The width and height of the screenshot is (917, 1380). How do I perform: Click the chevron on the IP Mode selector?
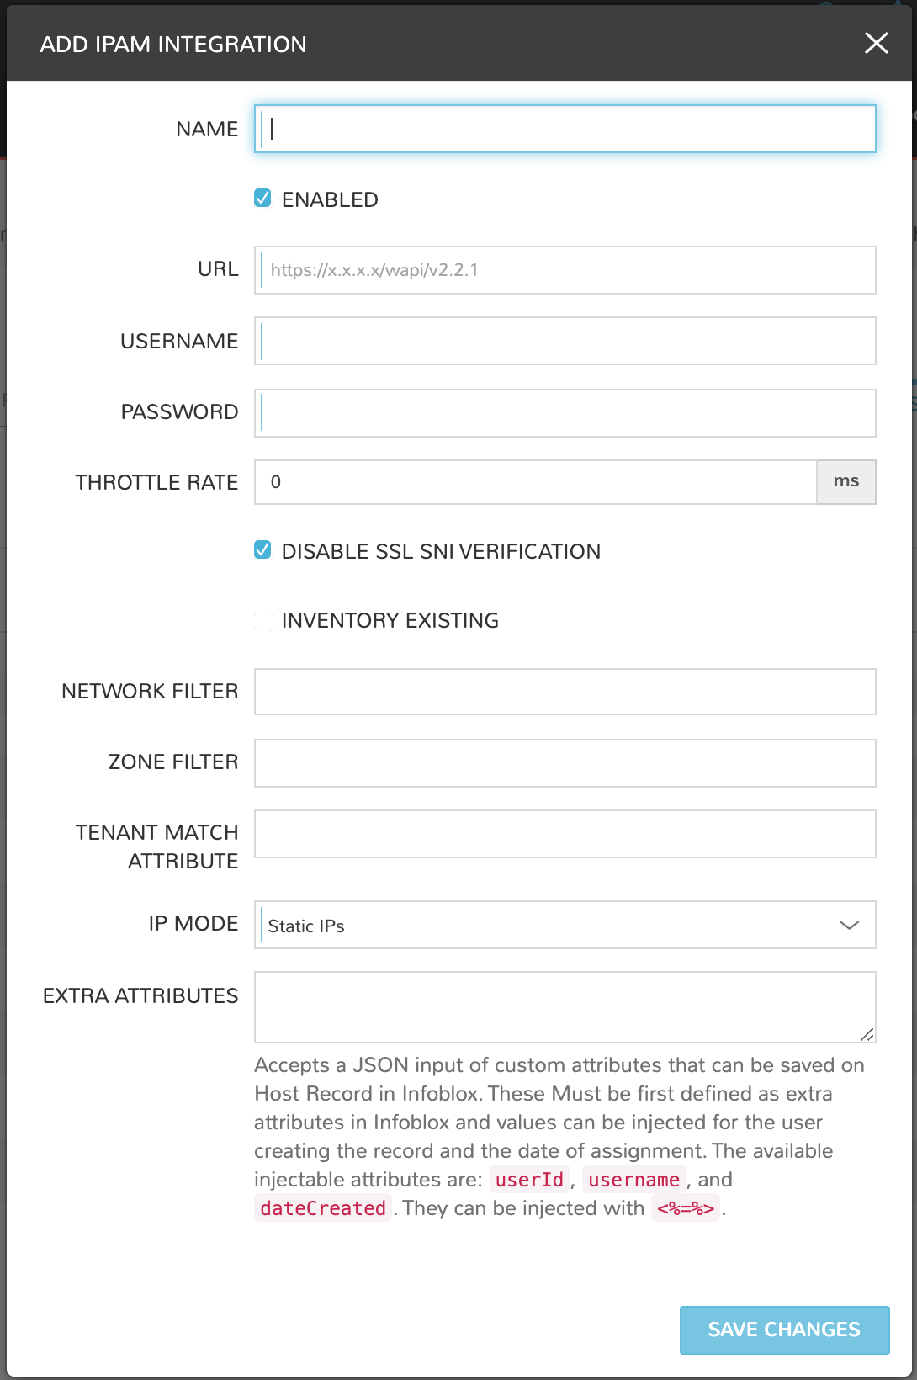(851, 924)
